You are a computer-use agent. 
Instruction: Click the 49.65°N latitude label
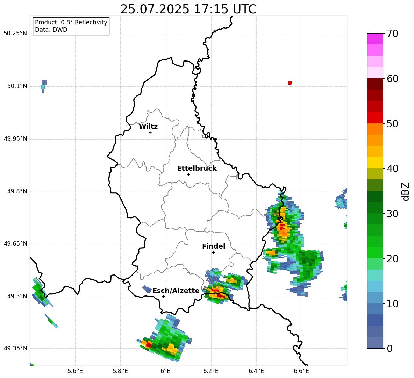[x=15, y=243]
